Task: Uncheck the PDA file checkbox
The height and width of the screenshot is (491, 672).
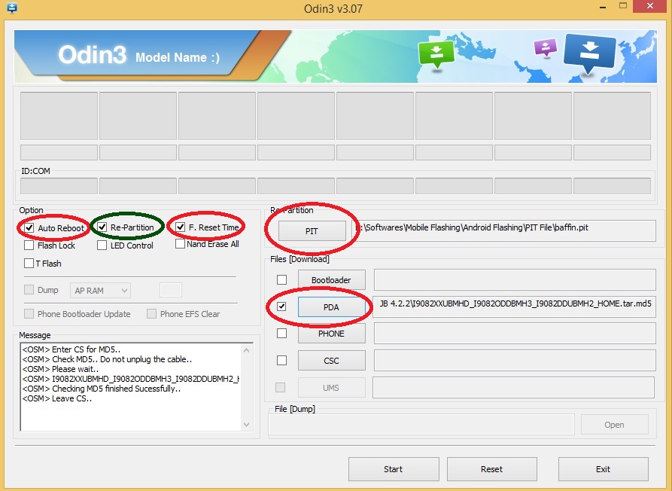Action: coord(281,306)
